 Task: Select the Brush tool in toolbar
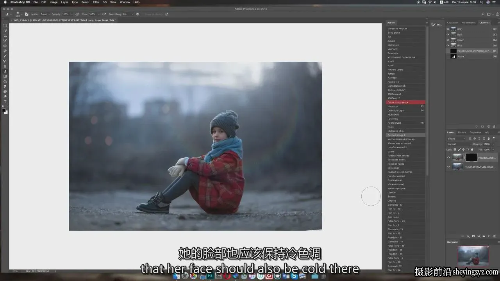coord(5,56)
